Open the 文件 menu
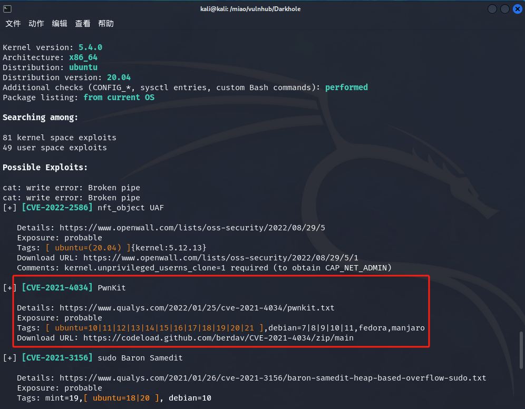Viewport: 525px width, 409px height. (13, 24)
